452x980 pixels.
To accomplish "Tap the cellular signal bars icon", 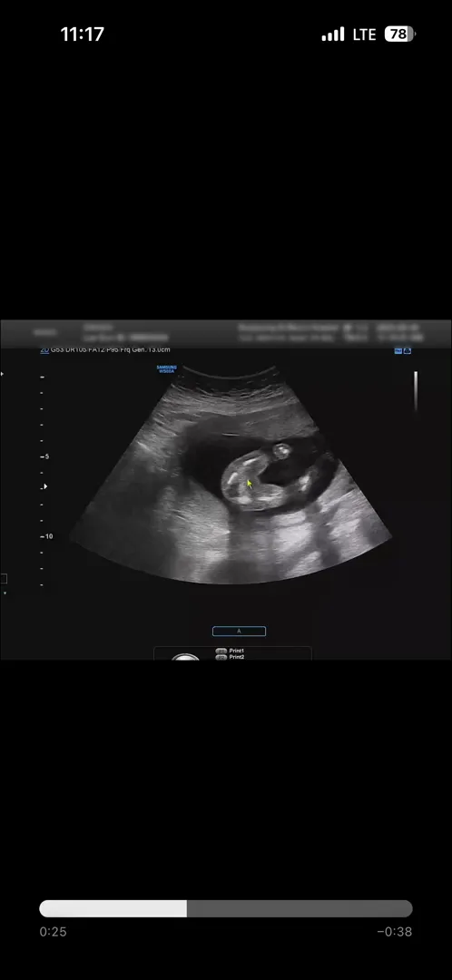I will point(333,34).
